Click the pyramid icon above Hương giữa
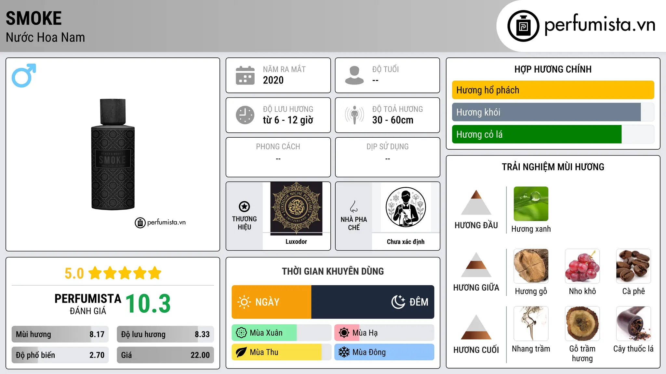Screen dimensions: 666x374 point(476,265)
